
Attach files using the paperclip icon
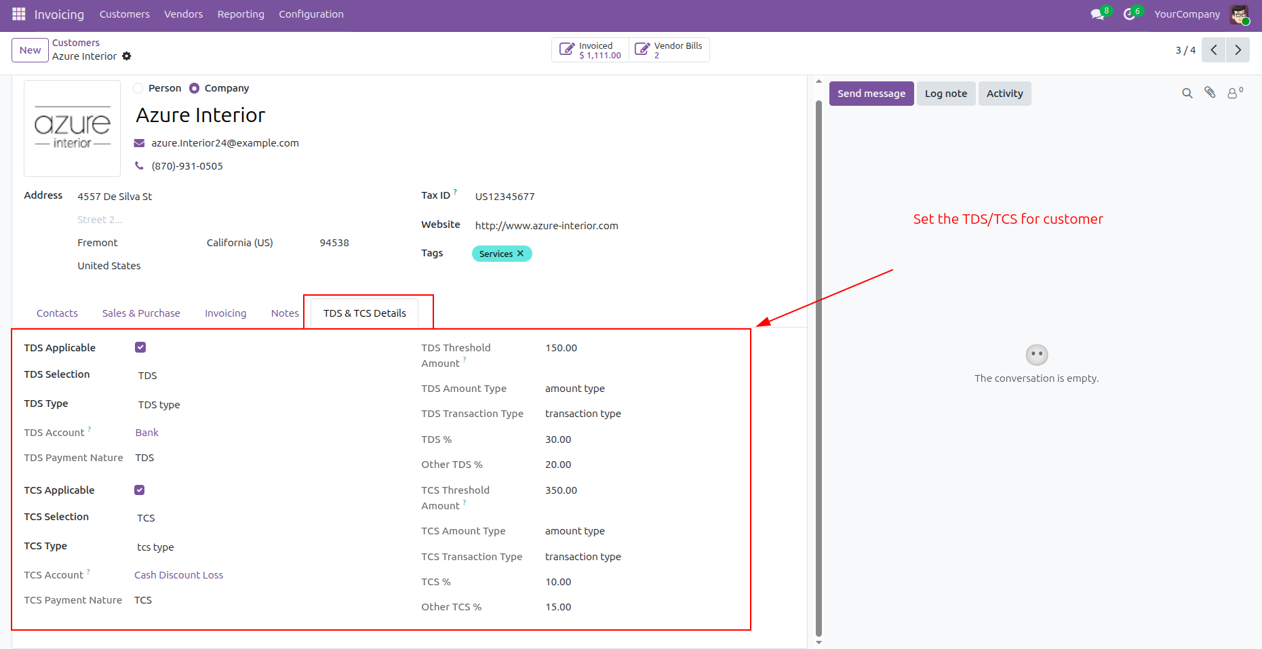1210,93
